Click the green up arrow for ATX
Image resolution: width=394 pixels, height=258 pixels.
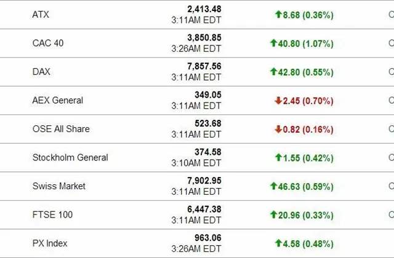click(279, 15)
